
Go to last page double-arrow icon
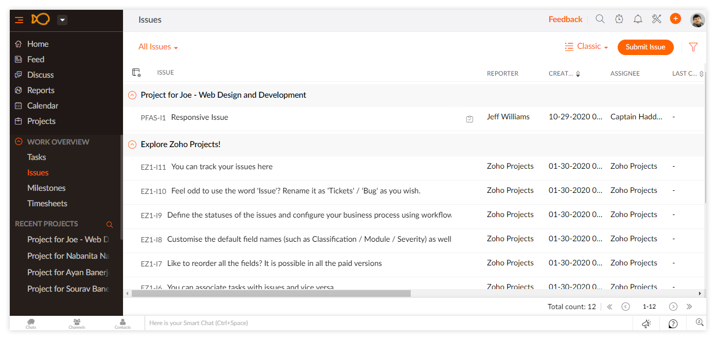[689, 307]
